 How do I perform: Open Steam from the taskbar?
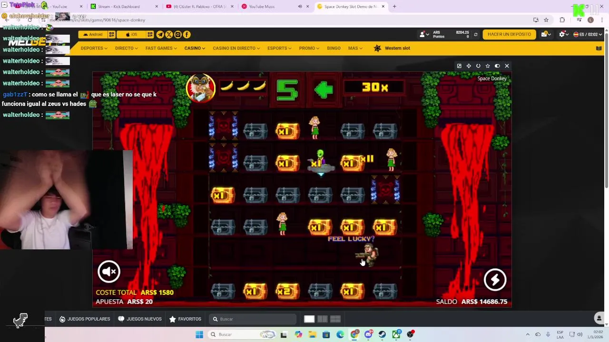pos(382,334)
